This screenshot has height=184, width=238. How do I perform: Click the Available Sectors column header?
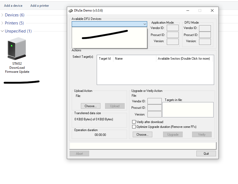(x=184, y=59)
